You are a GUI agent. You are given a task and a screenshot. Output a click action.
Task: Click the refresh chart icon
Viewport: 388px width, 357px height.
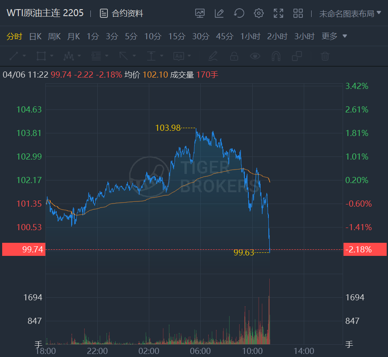click(239, 13)
